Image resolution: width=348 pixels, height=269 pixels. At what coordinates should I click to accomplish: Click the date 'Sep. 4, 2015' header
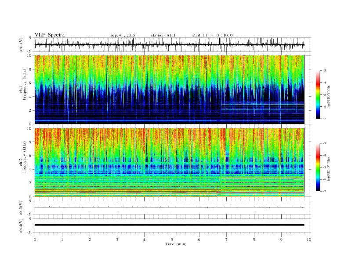pyautogui.click(x=123, y=35)
